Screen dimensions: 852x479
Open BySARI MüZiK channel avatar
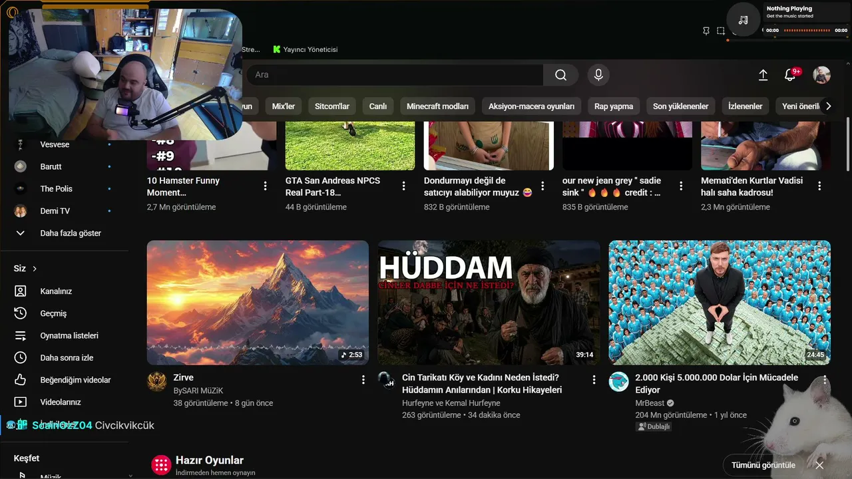tap(156, 381)
